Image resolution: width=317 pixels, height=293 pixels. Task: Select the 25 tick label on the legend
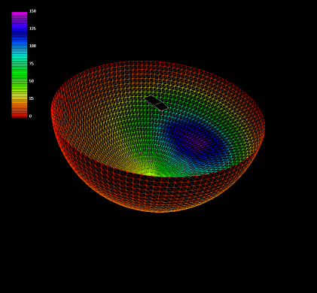coord(32,98)
